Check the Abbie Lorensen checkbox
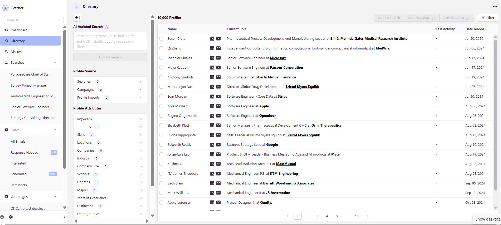This screenshot has width=501, height=225. [162, 203]
